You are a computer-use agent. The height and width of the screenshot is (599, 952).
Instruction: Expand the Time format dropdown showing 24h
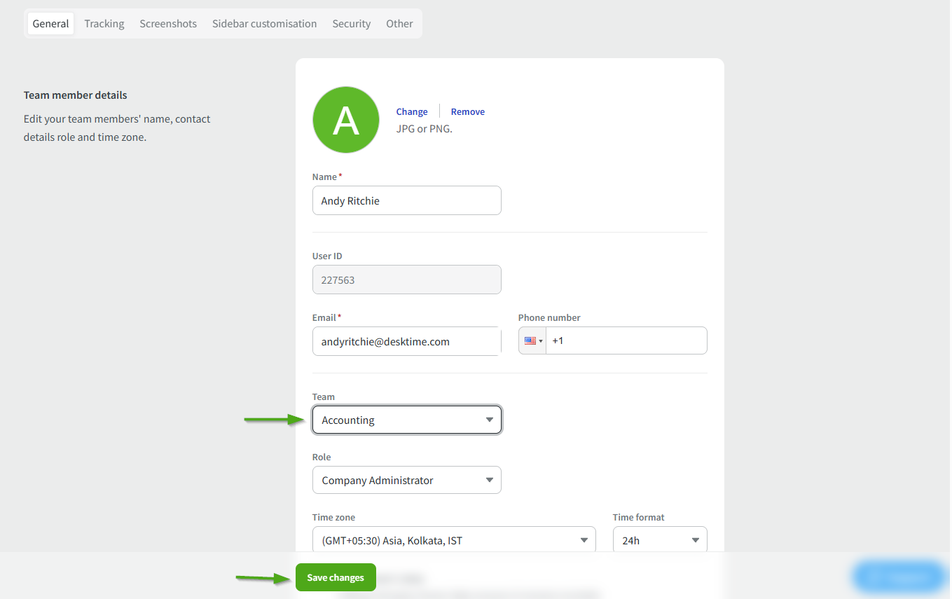660,540
